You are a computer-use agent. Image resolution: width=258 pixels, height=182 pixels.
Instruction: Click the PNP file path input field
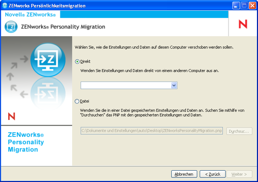click(x=152, y=131)
